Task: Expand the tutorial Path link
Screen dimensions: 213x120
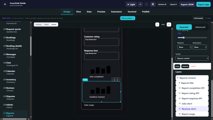Action: click(208, 18)
